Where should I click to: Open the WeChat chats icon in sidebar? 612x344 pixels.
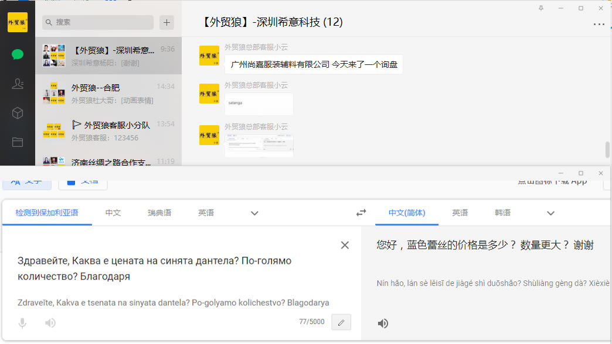pos(18,54)
